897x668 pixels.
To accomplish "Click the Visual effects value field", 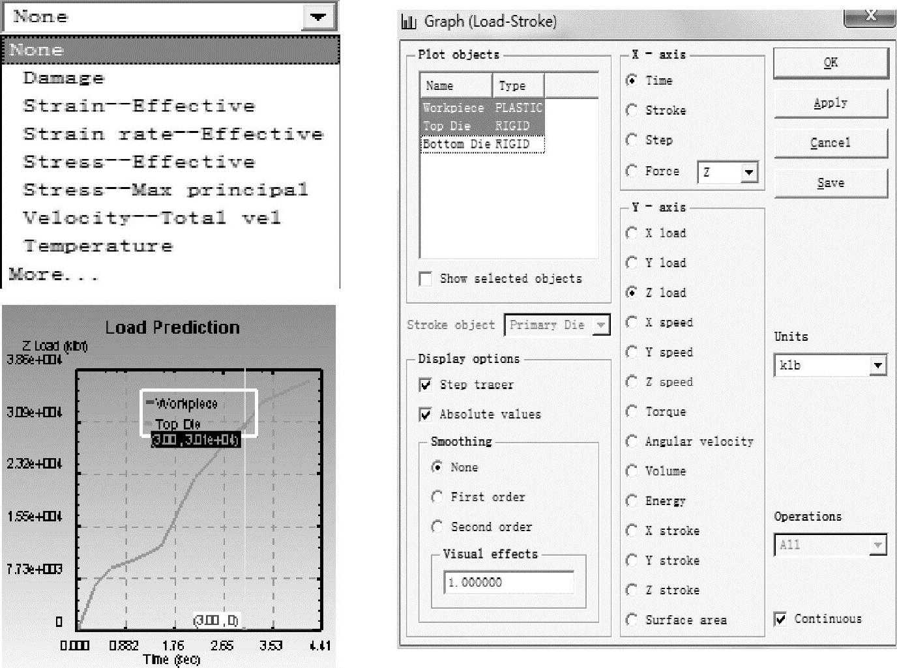I will (x=508, y=583).
